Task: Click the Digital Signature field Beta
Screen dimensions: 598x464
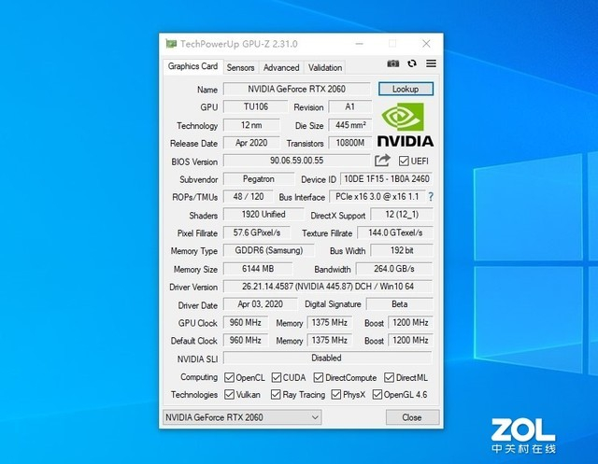Action: [x=399, y=304]
